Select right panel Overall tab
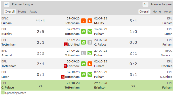The image size is (174, 98). click(144, 12)
